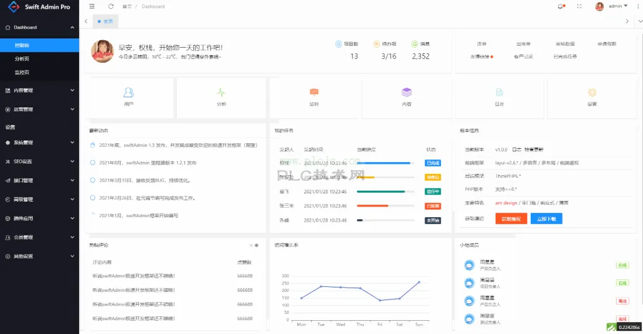
Task: Open the orange monitor shortcut icon
Action: point(314,92)
